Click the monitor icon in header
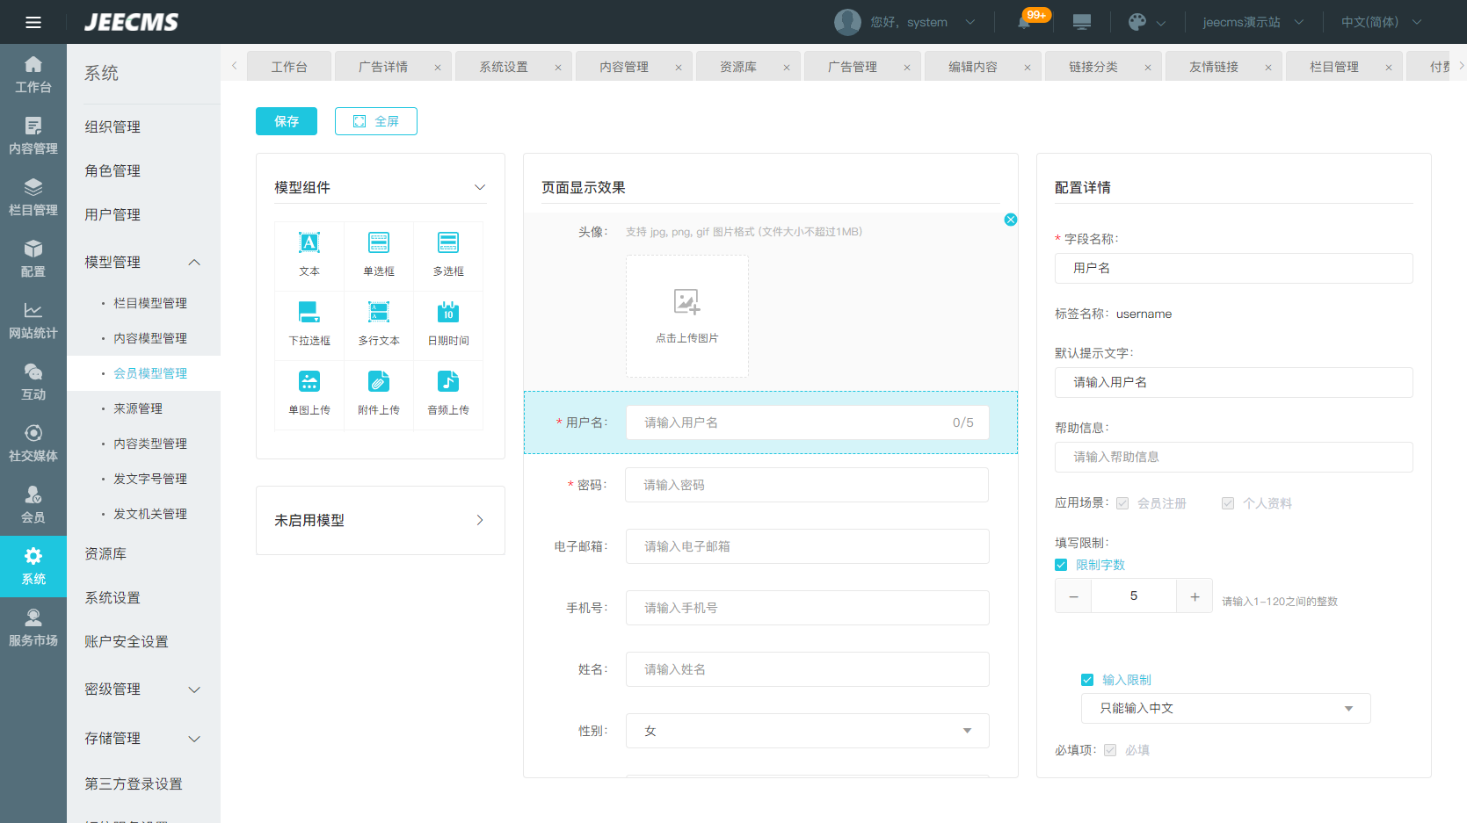 coord(1082,22)
